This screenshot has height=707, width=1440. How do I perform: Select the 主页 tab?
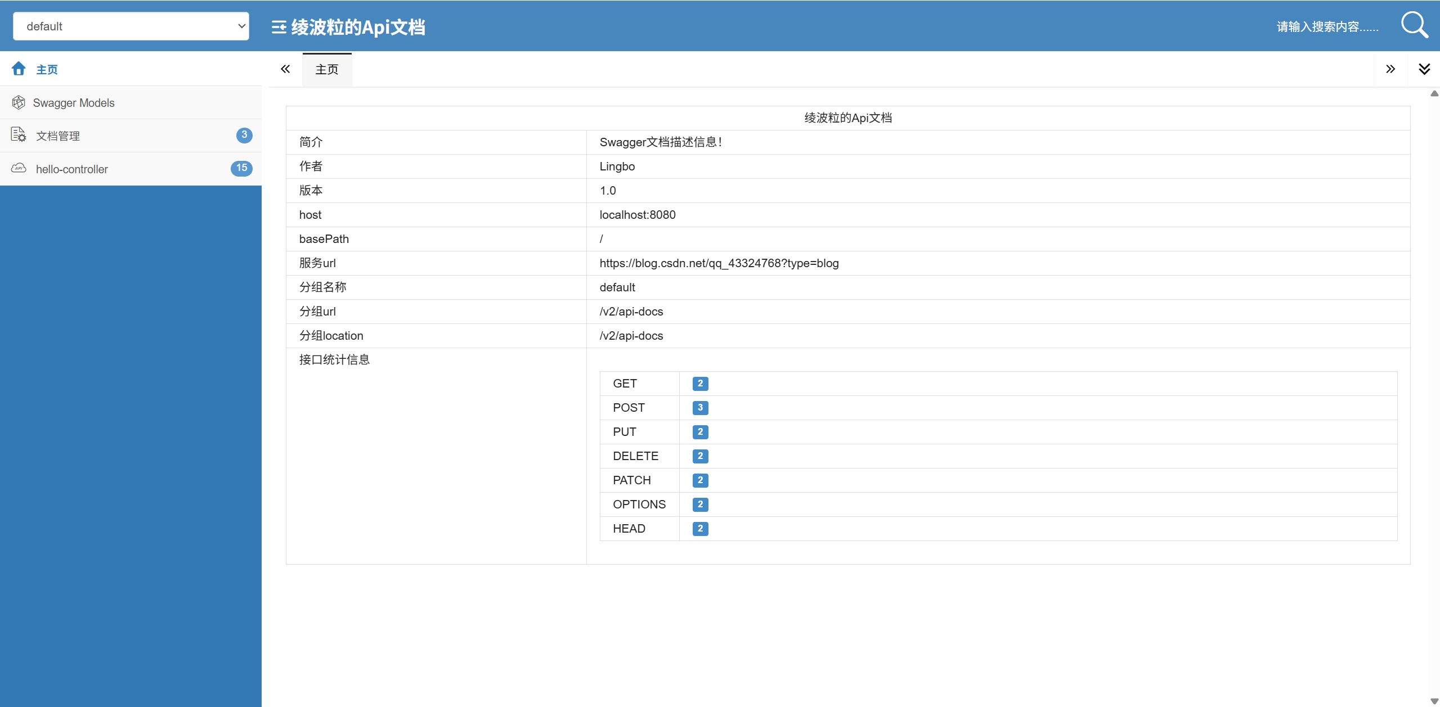coord(327,70)
